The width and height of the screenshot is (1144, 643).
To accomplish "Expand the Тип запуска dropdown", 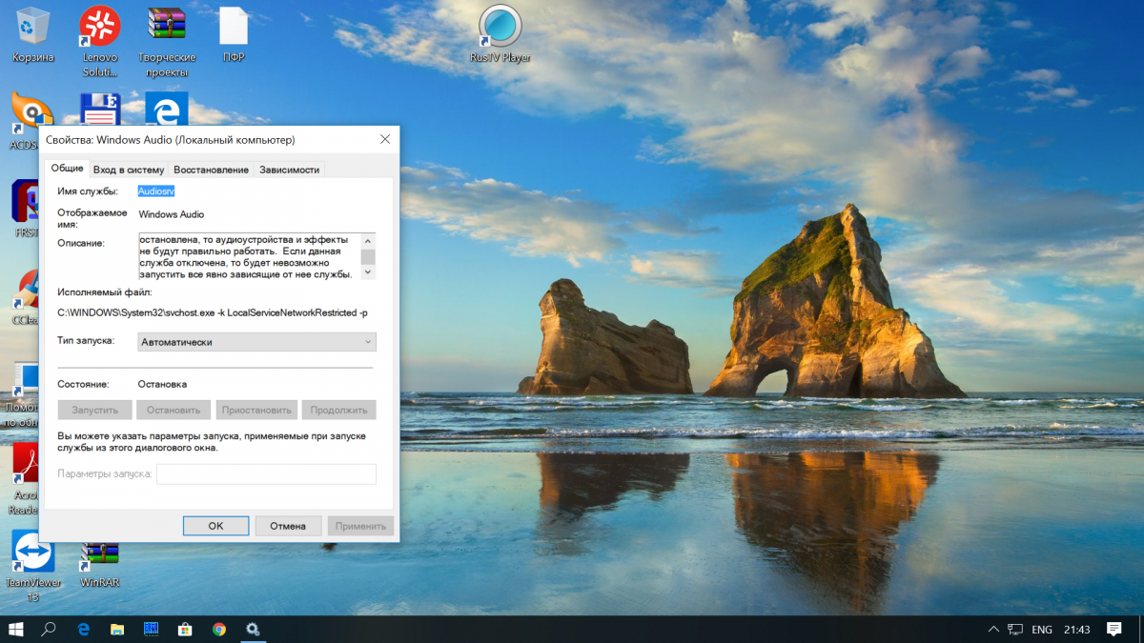I will [x=256, y=341].
